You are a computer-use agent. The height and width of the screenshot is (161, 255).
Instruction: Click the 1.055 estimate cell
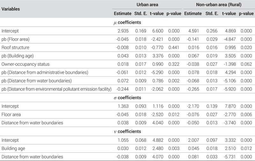click(126, 140)
